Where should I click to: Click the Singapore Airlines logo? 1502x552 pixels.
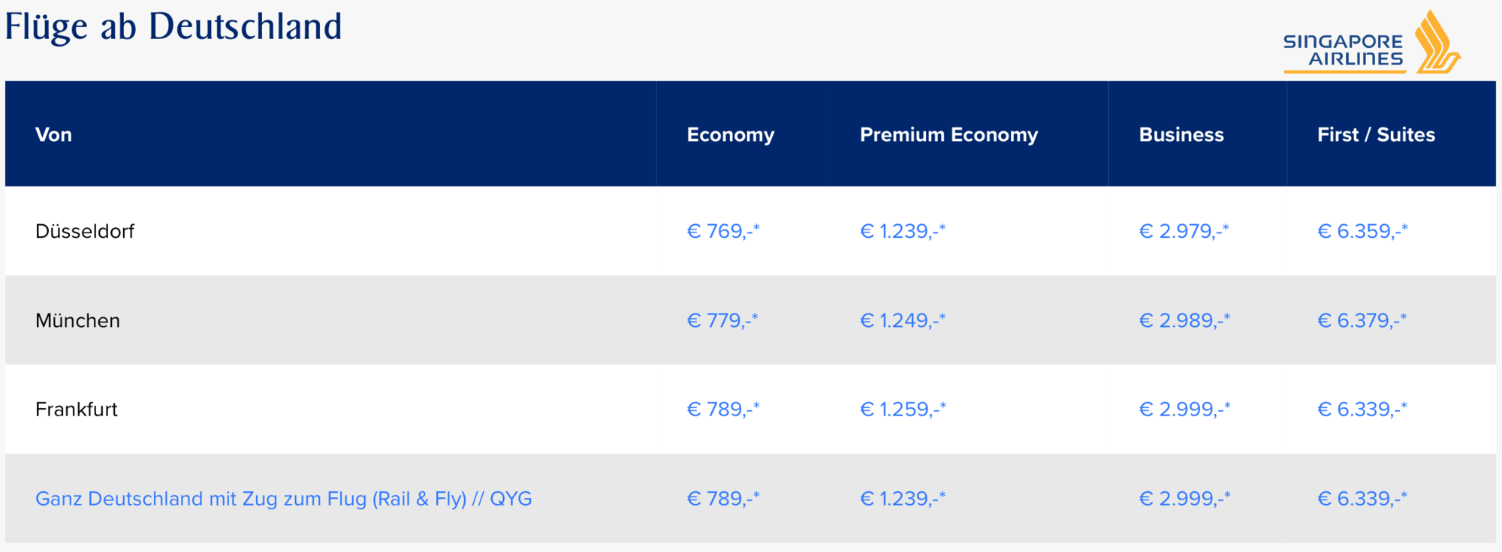1371,43
